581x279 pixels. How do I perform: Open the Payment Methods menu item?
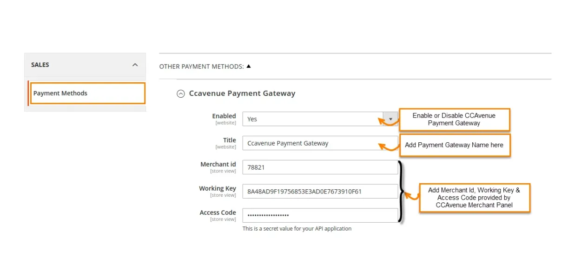point(60,93)
